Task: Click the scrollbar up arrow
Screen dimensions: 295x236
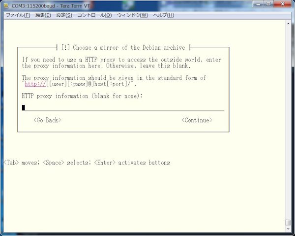Action: point(288,24)
